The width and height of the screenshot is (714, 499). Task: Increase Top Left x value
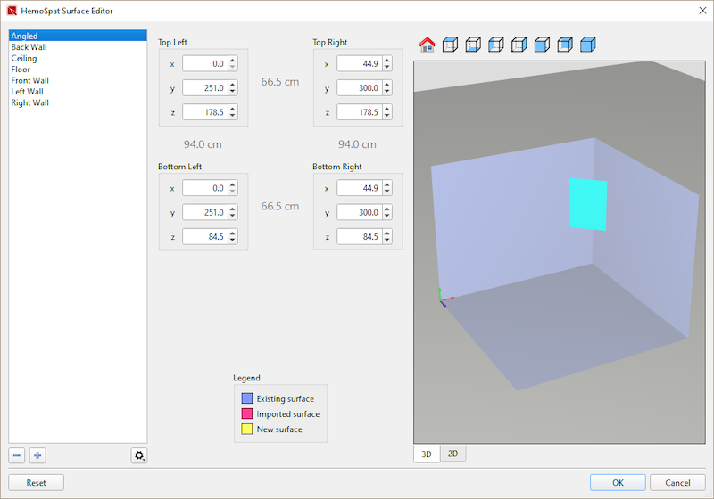(x=233, y=61)
